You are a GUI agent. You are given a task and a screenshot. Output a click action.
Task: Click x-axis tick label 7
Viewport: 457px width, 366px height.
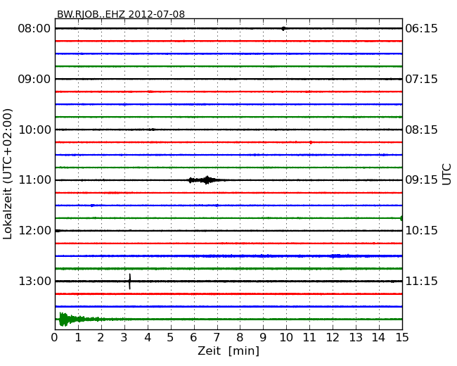[x=217, y=337]
